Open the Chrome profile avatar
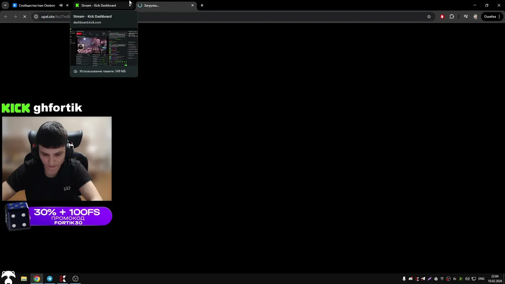 (475, 17)
